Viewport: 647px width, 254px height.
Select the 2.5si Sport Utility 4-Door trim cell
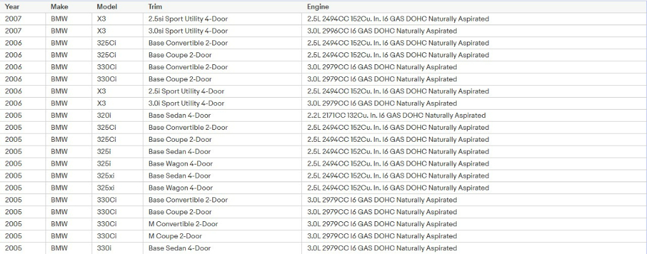point(188,19)
